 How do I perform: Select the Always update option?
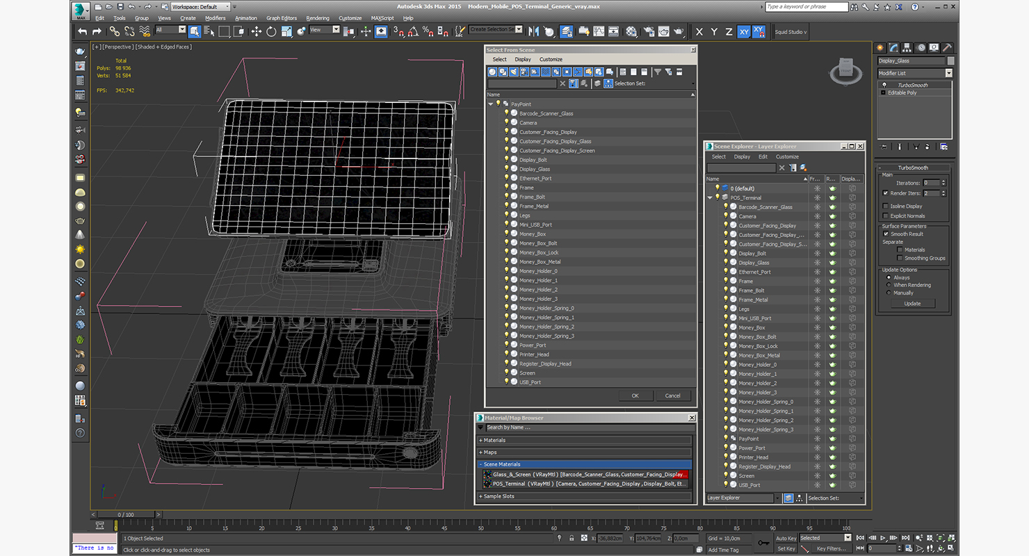click(889, 277)
